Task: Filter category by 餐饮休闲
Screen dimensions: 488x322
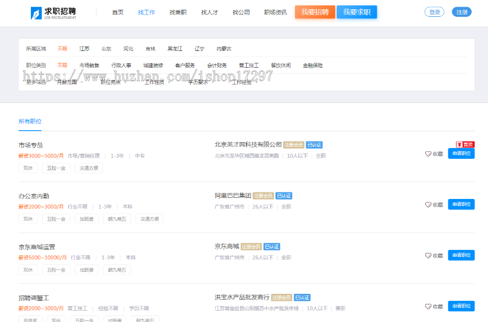Action: (x=281, y=66)
